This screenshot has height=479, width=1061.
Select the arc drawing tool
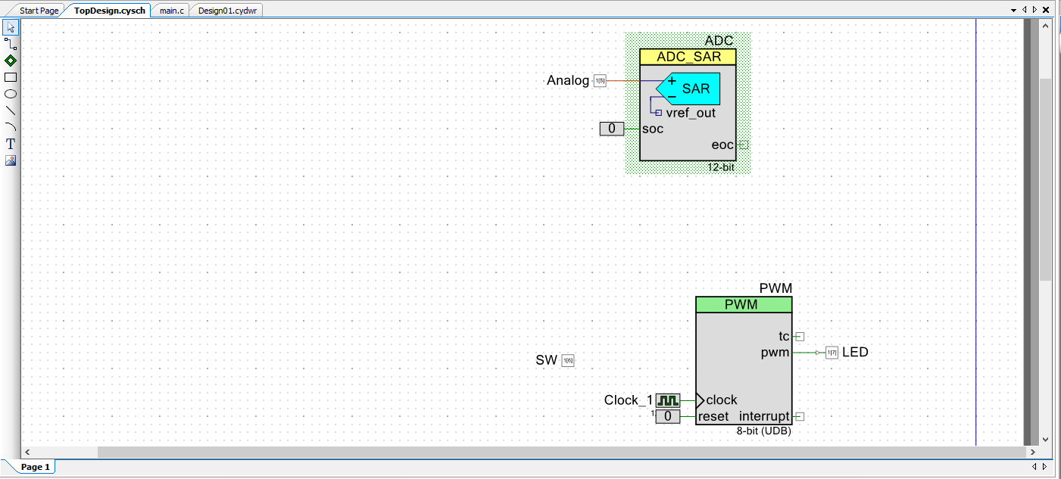11,127
